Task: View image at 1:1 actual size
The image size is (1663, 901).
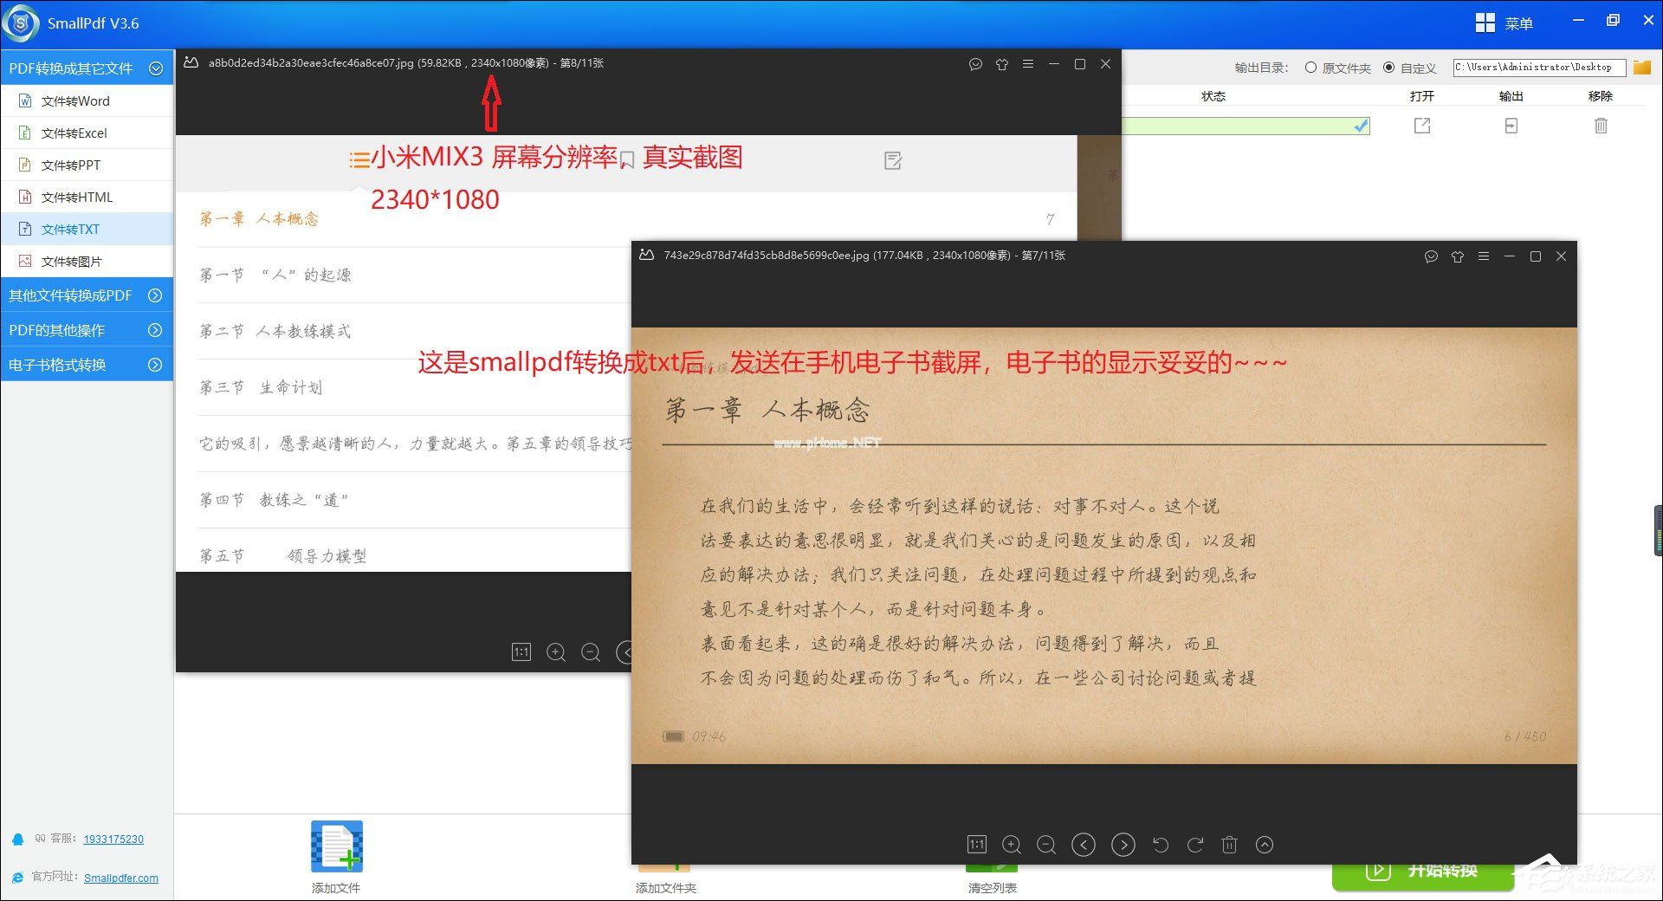Action: (x=977, y=845)
